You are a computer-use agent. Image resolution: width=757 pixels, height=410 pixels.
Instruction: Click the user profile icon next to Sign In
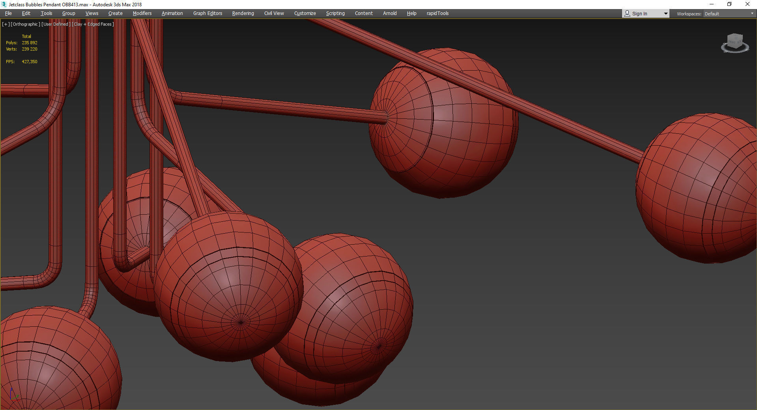[627, 13]
